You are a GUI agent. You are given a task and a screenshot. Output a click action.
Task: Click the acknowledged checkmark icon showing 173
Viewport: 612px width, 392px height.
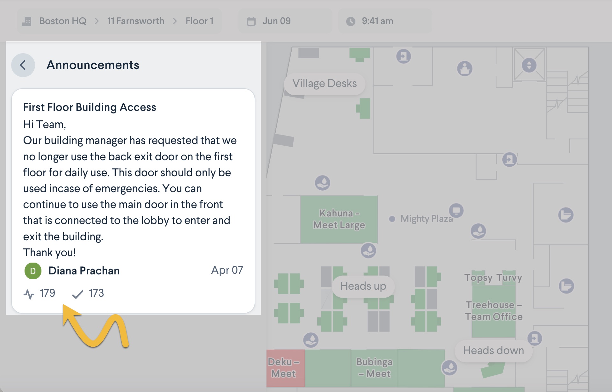click(x=78, y=294)
